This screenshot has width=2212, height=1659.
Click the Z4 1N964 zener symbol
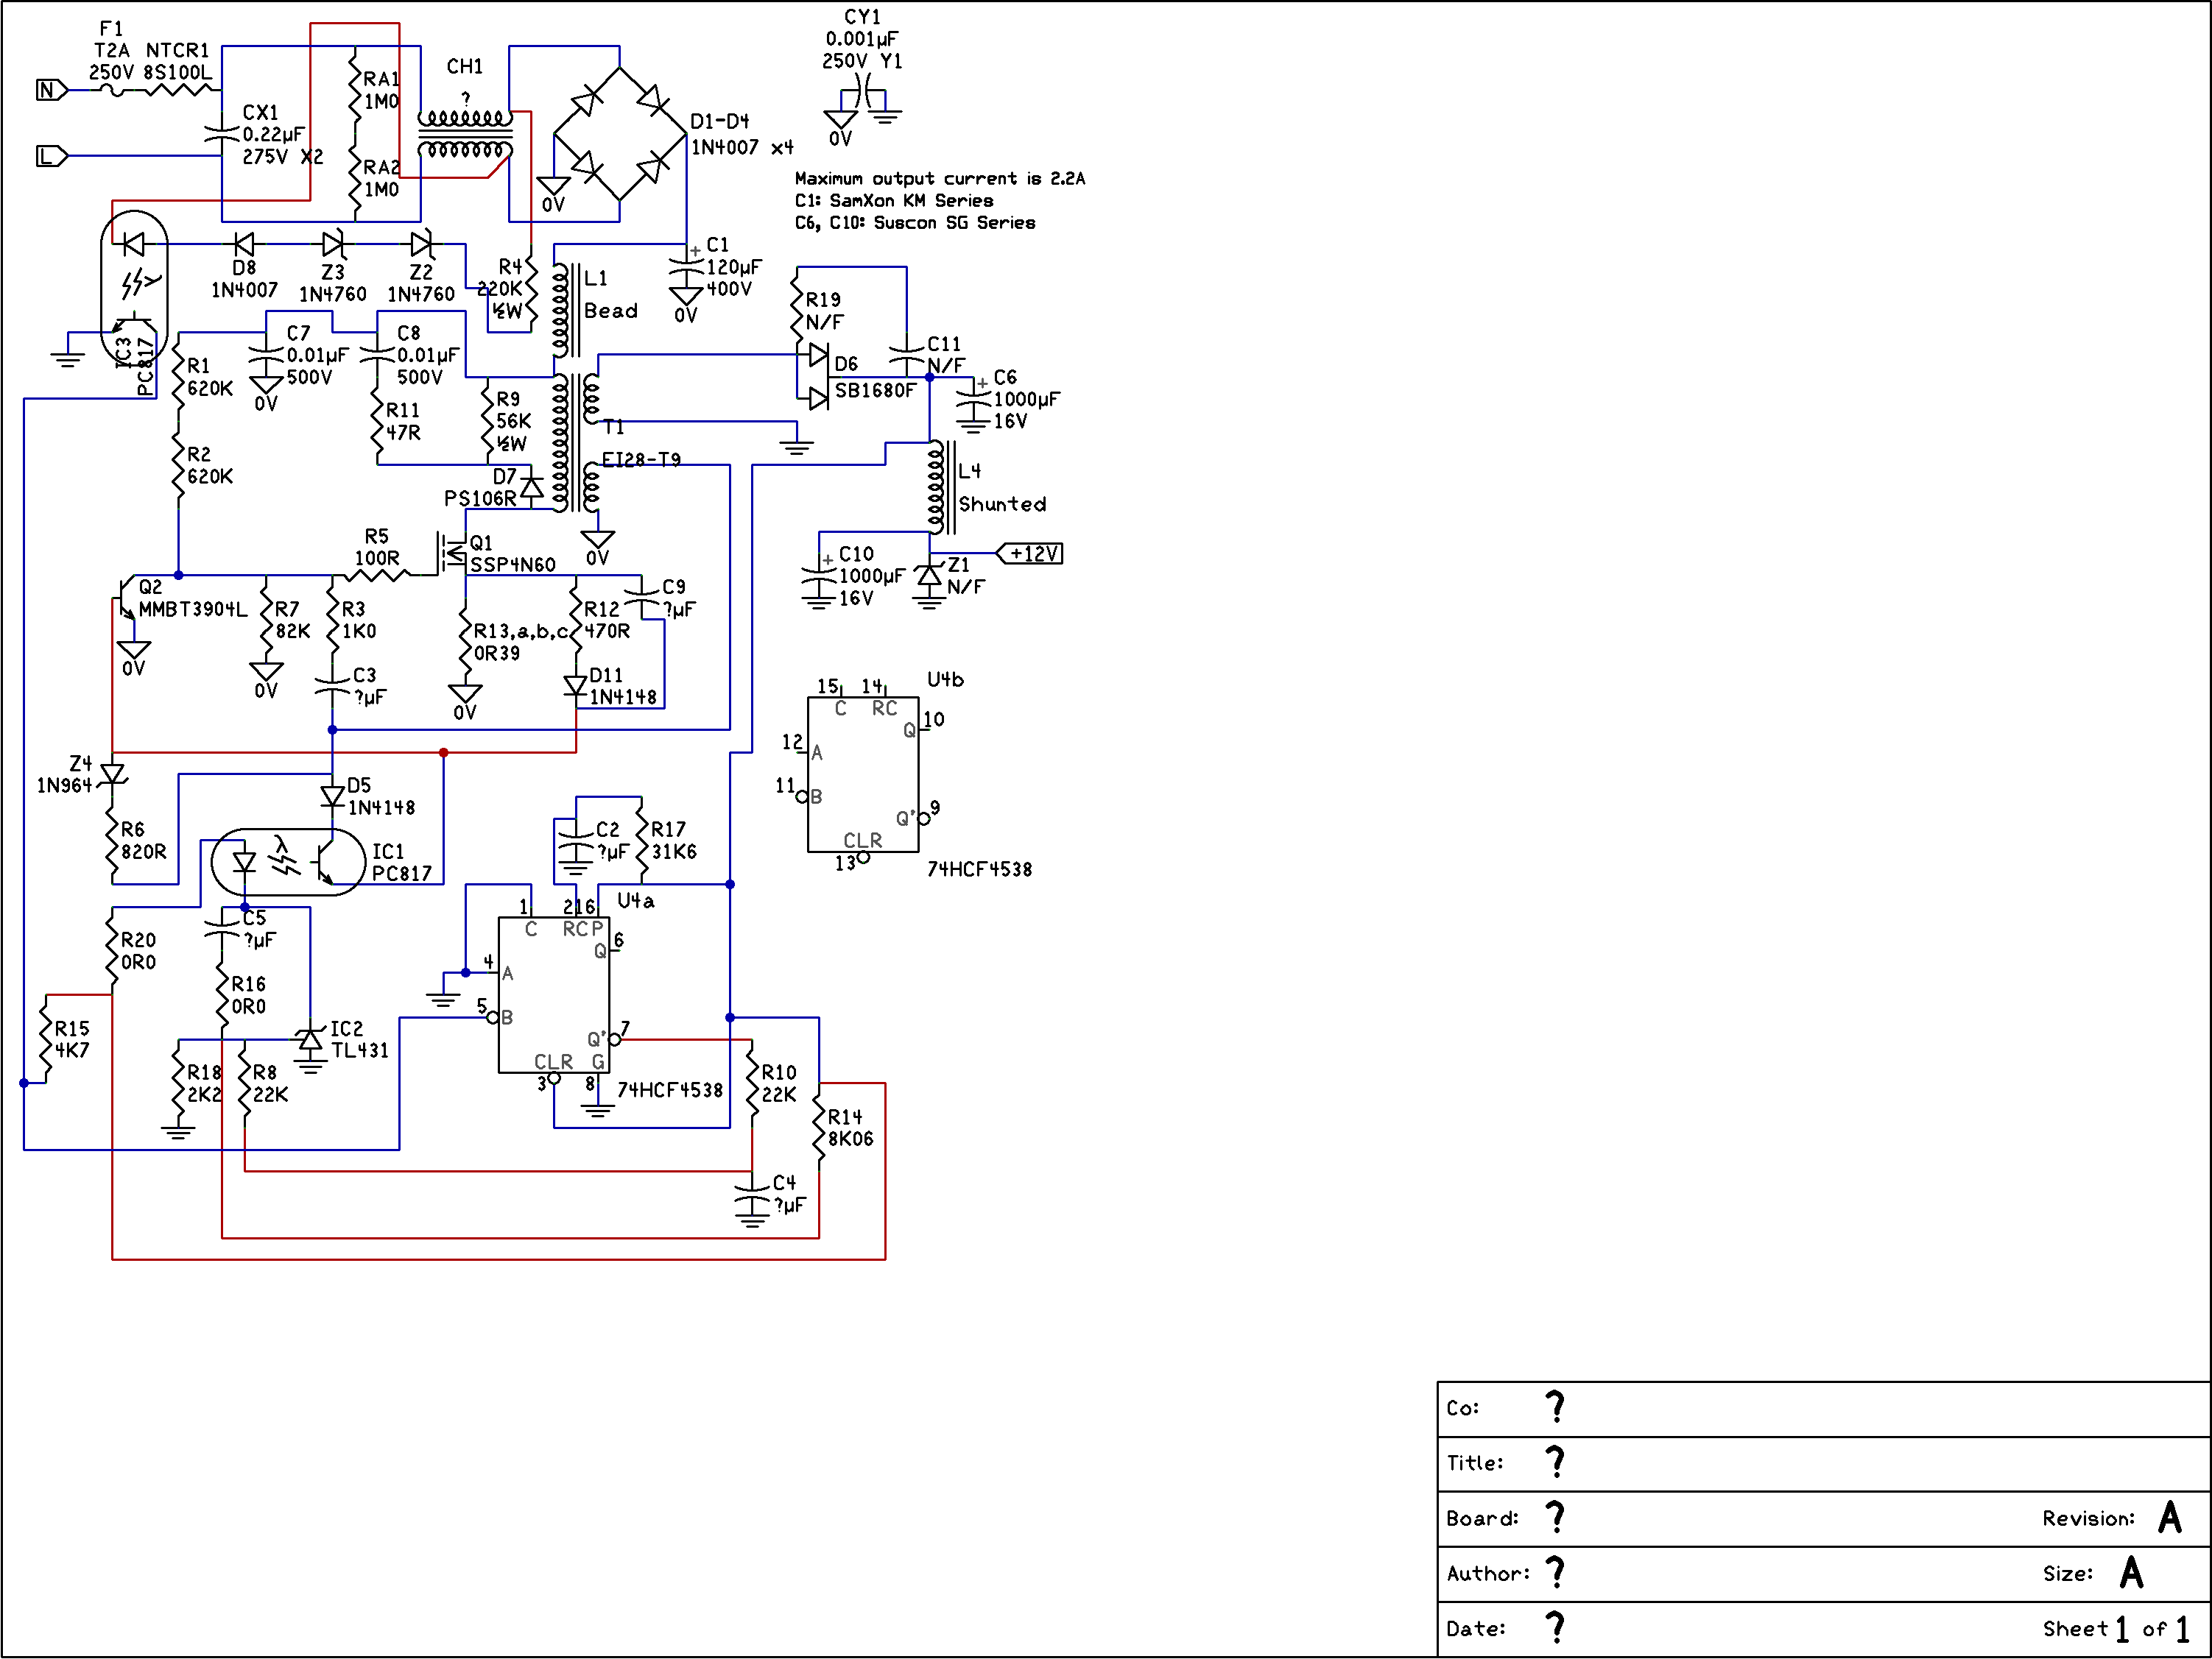pos(113,776)
